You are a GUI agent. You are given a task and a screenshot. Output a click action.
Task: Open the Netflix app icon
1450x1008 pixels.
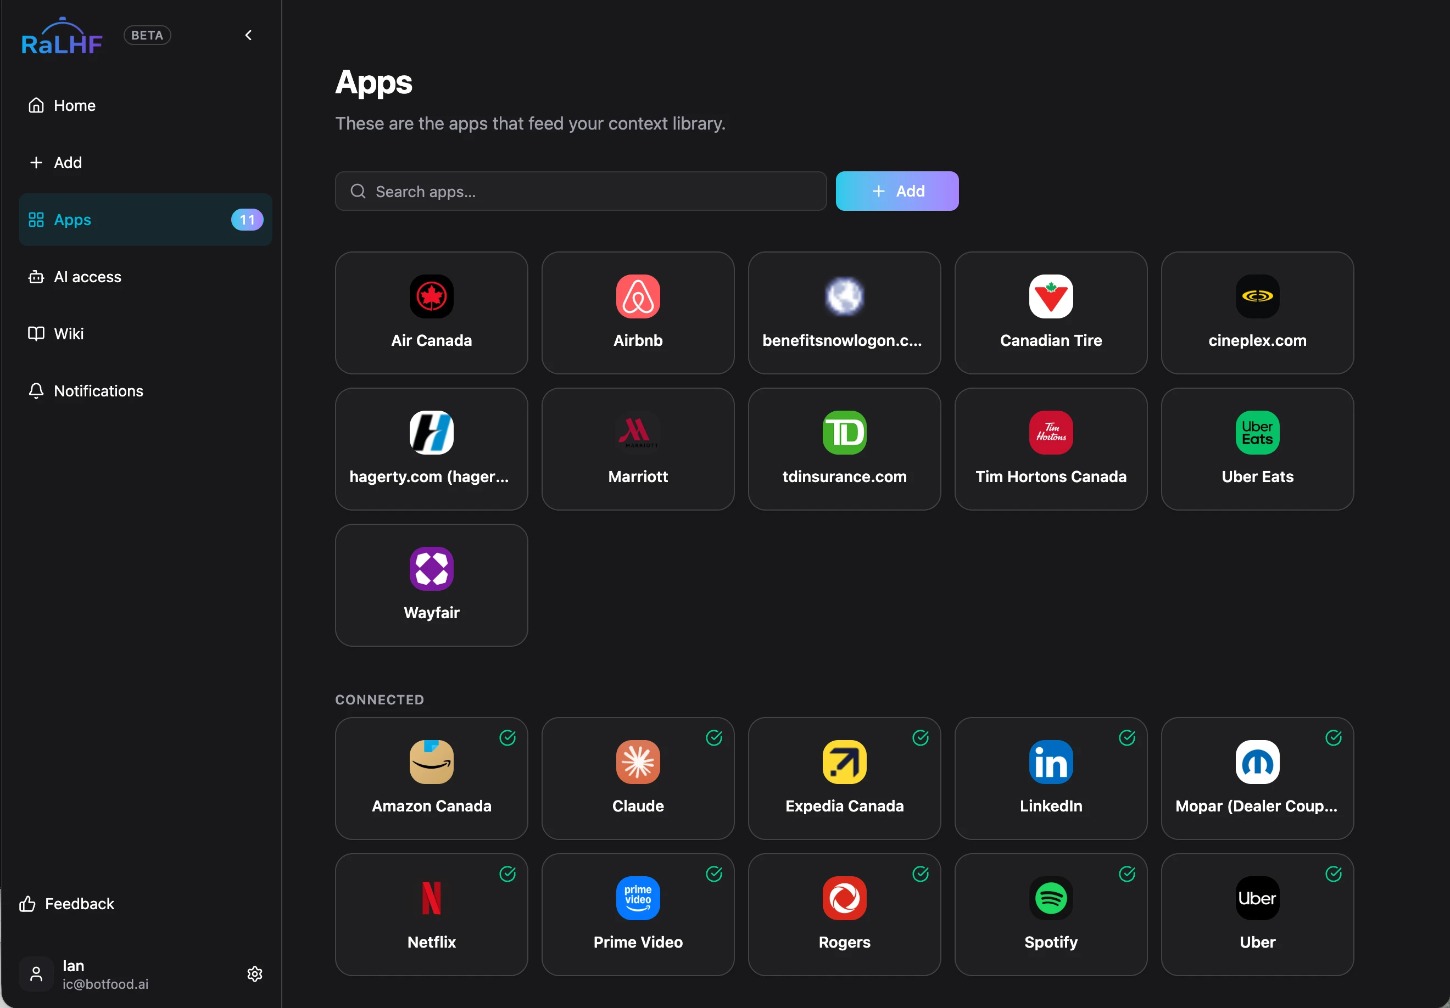tap(431, 898)
